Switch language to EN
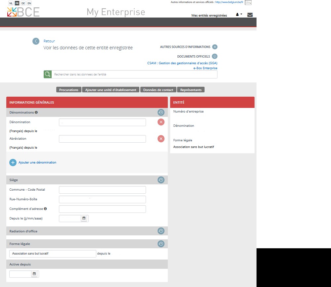This screenshot has width=331, height=287. tap(29, 3)
